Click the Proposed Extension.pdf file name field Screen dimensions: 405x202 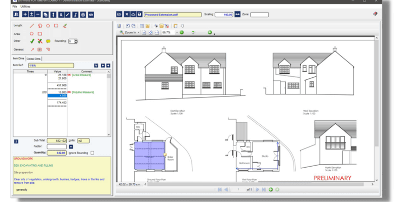[173, 15]
